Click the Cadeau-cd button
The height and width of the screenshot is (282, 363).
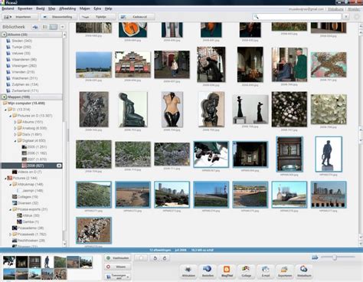tap(136, 17)
